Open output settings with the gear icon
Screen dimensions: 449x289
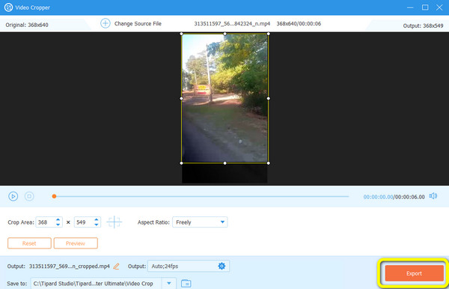[222, 266]
